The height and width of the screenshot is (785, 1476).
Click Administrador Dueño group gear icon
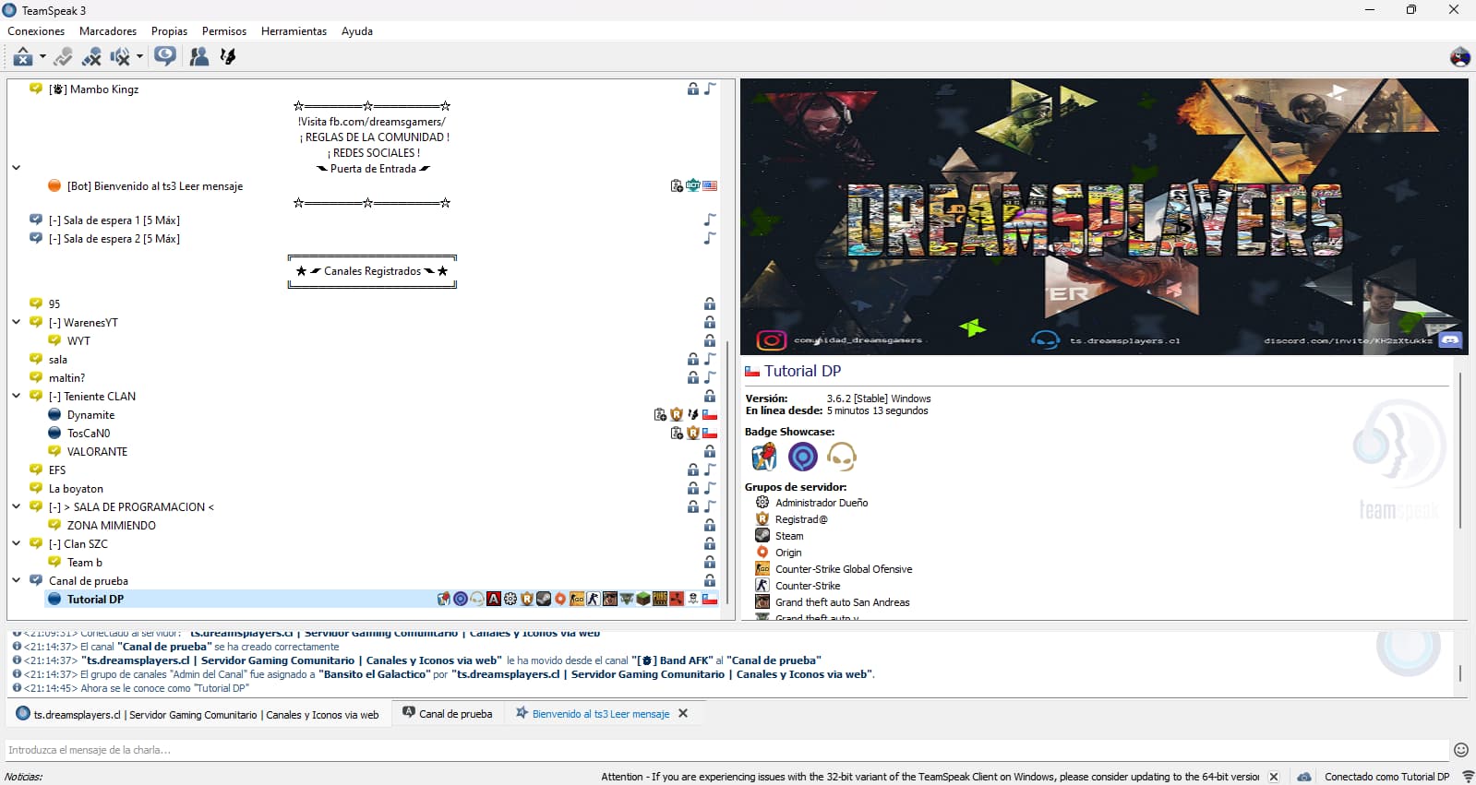(x=762, y=503)
